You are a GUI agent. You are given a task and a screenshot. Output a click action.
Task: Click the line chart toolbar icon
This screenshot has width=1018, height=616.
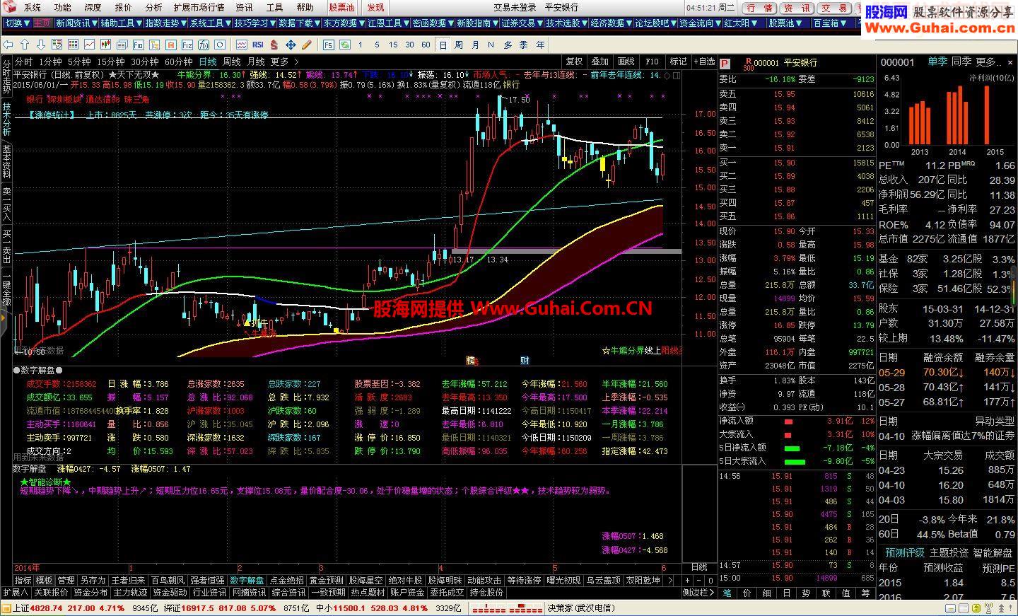pos(90,45)
